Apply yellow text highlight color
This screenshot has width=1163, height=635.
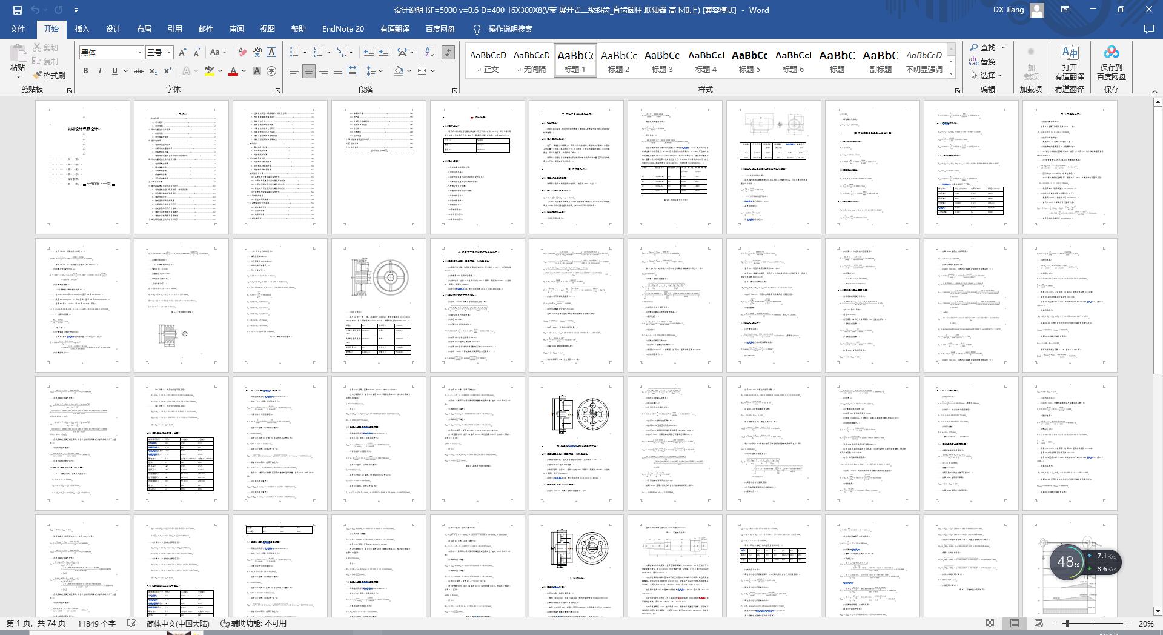click(x=210, y=71)
